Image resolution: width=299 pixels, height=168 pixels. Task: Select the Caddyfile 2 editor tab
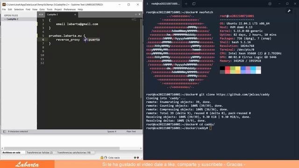click(x=61, y=14)
